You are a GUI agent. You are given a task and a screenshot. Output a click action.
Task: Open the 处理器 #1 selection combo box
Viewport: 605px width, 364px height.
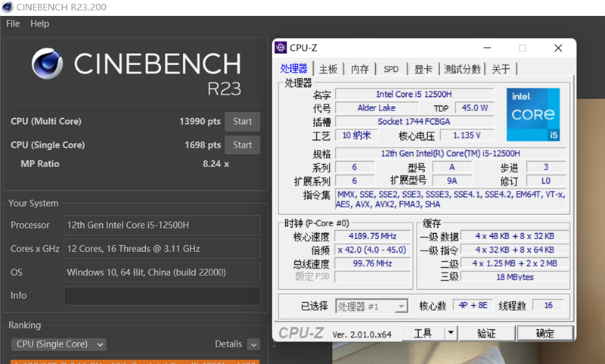pyautogui.click(x=371, y=306)
